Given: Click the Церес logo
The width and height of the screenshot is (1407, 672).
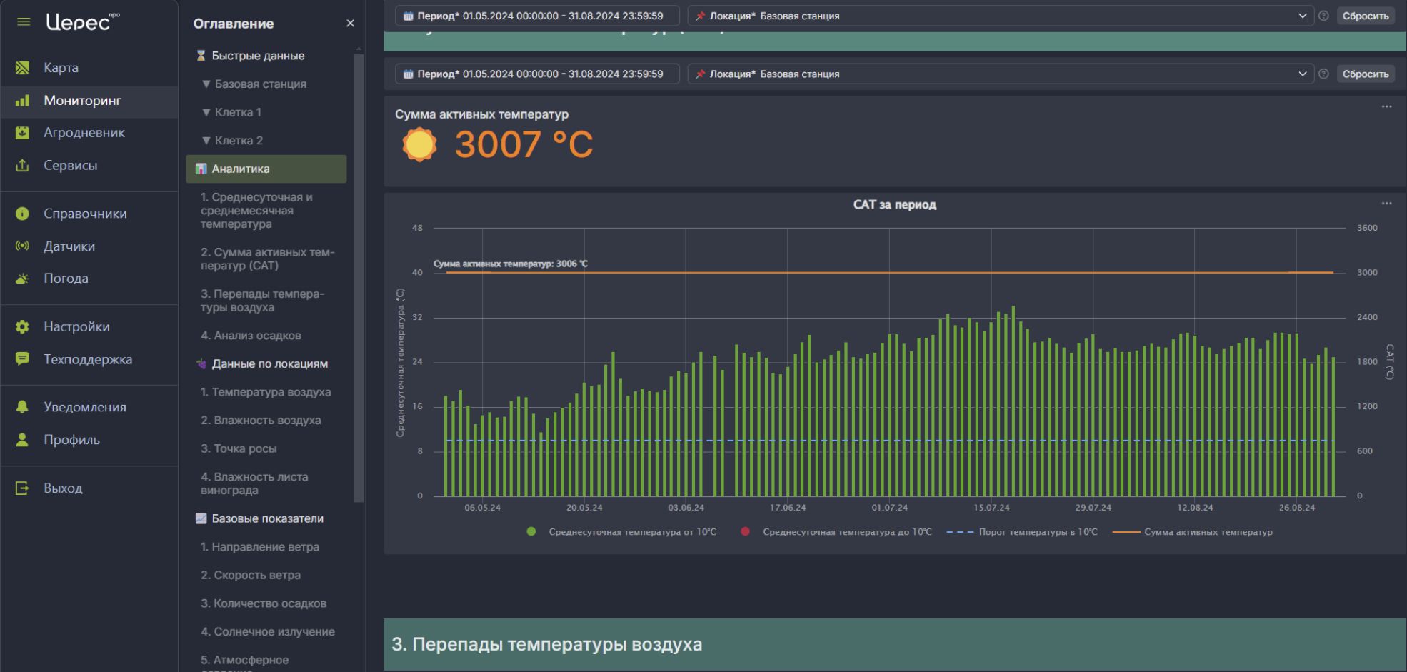Looking at the screenshot, I should click(82, 22).
